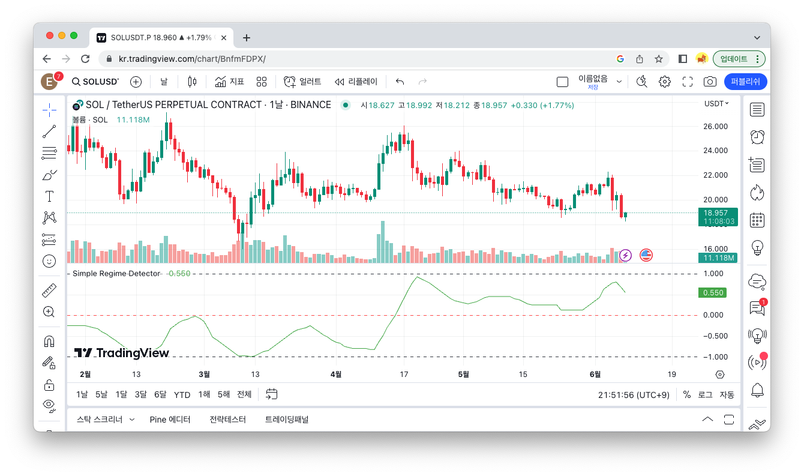Open the Fibonacci and Gann tools
This screenshot has height=476, width=804.
tap(49, 153)
